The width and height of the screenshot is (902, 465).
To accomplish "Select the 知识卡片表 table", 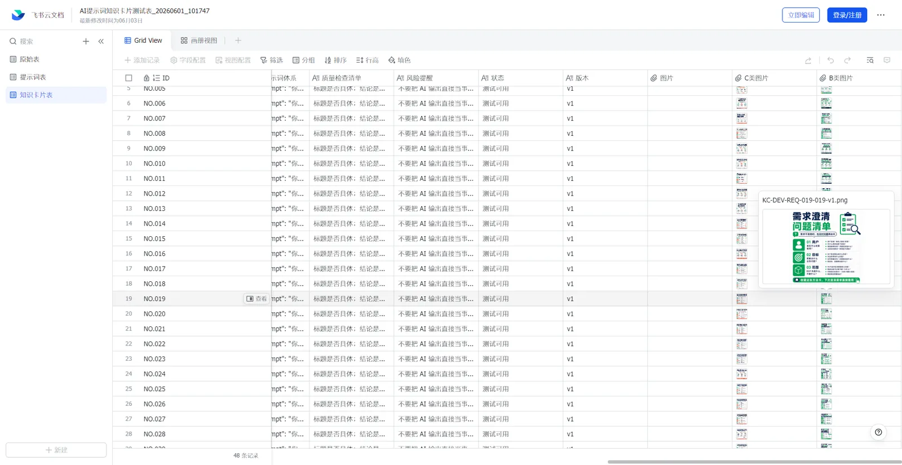I will tap(56, 95).
